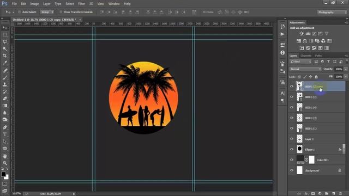Open the Image menu
The image size is (349, 196).
point(34,4)
